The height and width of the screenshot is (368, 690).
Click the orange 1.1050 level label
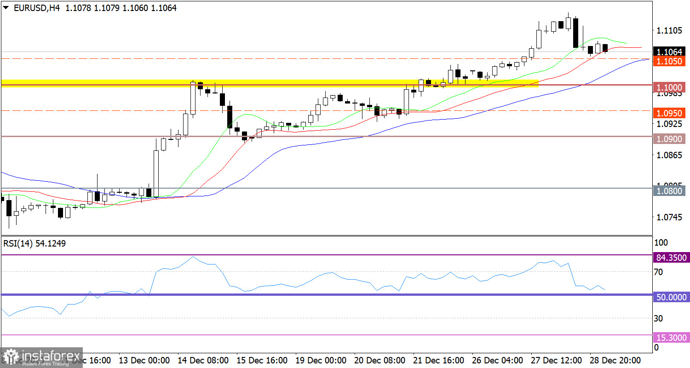click(x=669, y=61)
